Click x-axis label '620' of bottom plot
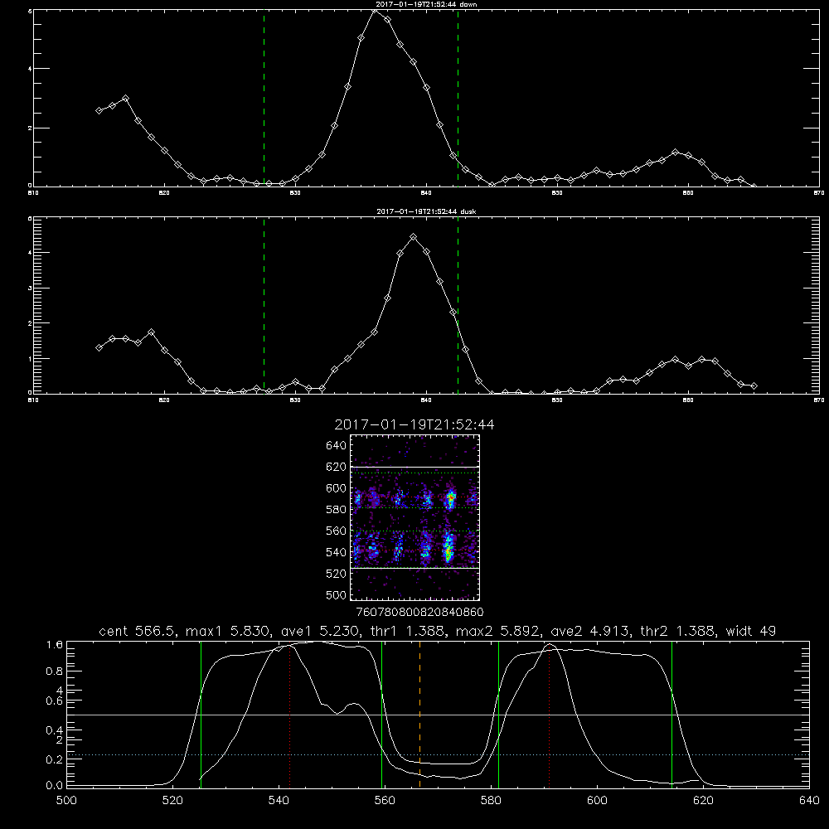829x829 pixels. coord(703,801)
